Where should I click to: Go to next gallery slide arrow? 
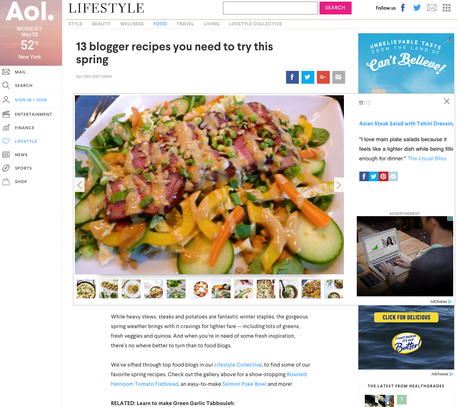[x=339, y=185]
